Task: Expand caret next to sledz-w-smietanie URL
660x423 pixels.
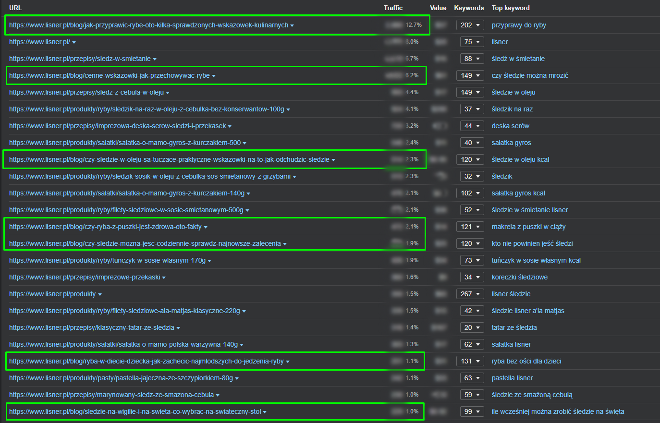Action: click(155, 59)
